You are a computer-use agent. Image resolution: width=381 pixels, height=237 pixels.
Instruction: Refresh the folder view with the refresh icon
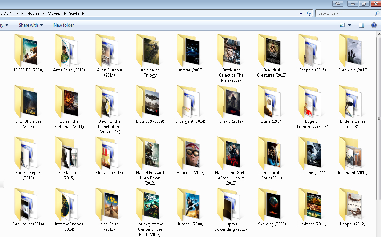308,13
